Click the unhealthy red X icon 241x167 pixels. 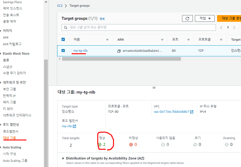click(131, 145)
